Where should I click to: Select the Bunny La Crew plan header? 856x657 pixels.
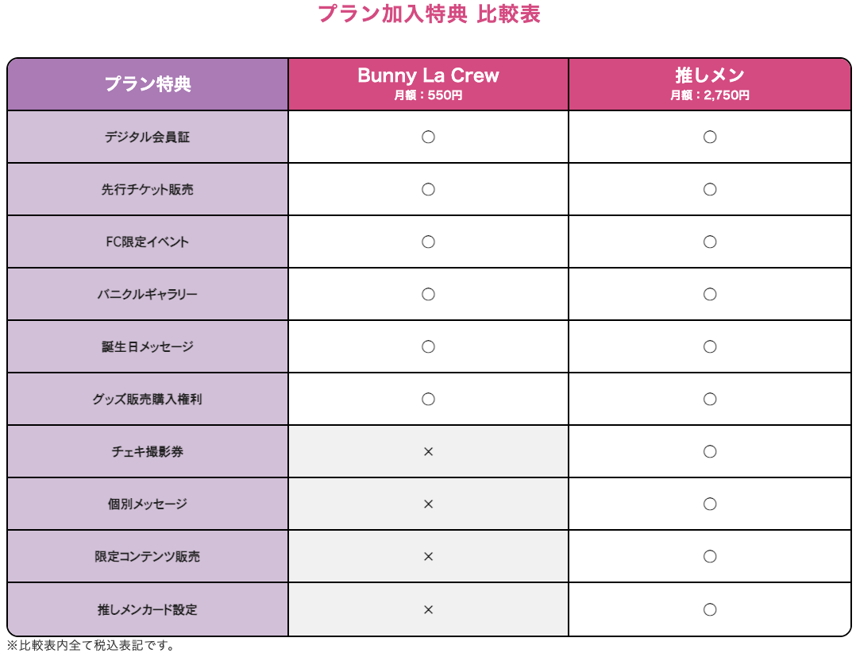(428, 76)
